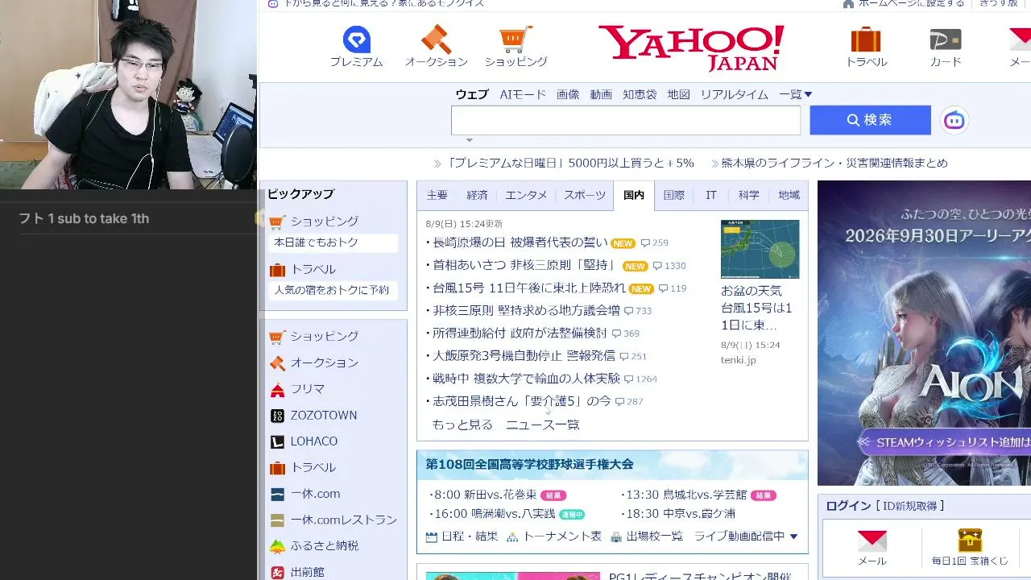
Task: Open the プレミアム icon in the header
Action: point(356,39)
